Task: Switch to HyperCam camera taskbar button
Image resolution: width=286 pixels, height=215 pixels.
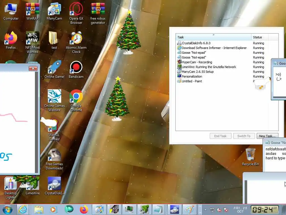Action: click(114, 210)
